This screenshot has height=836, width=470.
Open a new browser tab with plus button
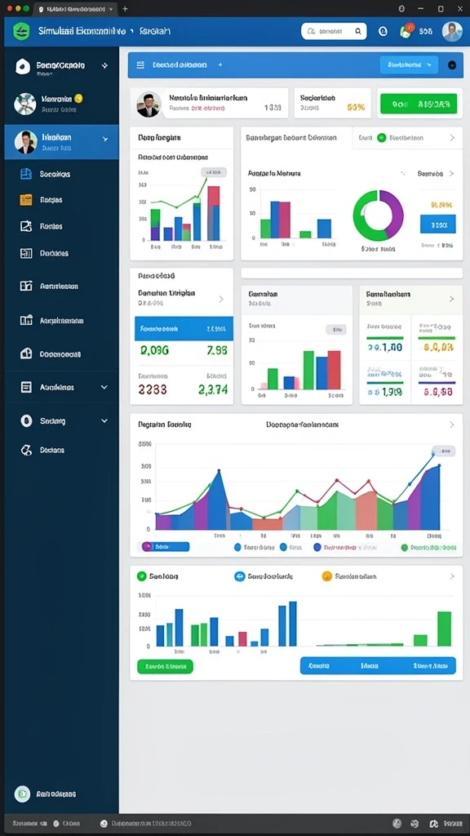(x=125, y=8)
